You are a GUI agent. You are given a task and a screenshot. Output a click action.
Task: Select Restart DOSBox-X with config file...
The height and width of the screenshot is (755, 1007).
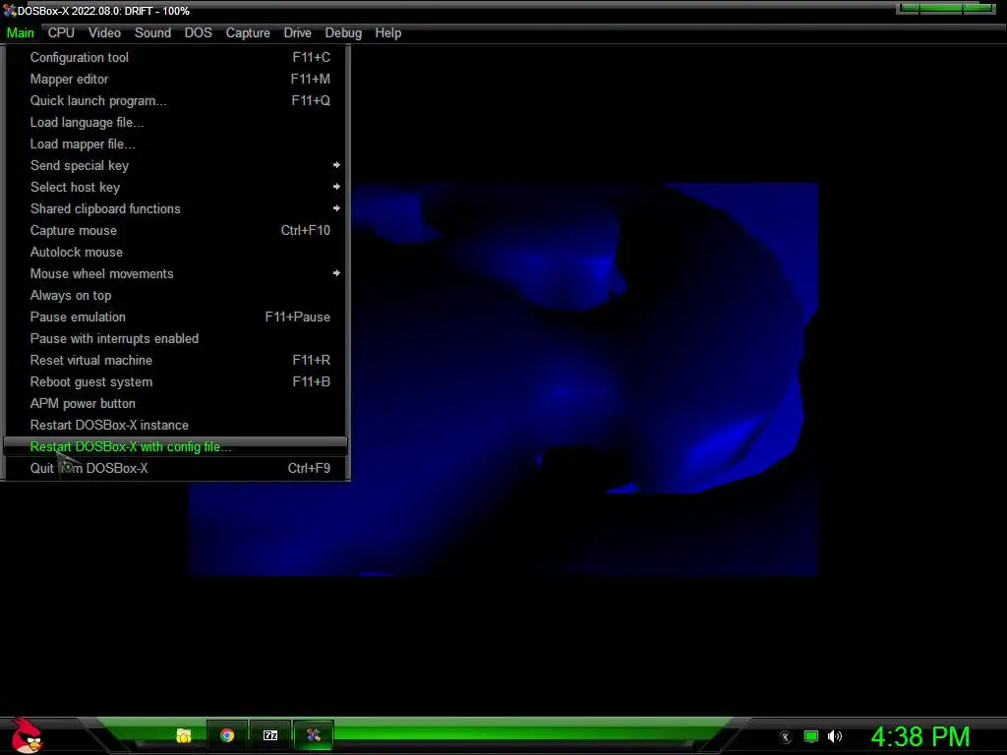pos(175,446)
